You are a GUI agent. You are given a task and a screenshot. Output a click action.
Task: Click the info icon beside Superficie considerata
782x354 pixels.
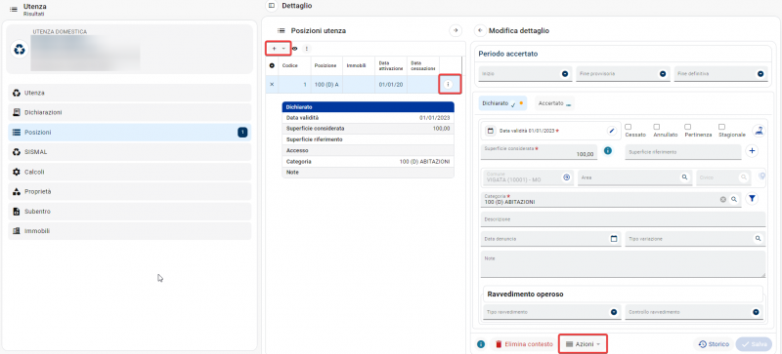(607, 151)
